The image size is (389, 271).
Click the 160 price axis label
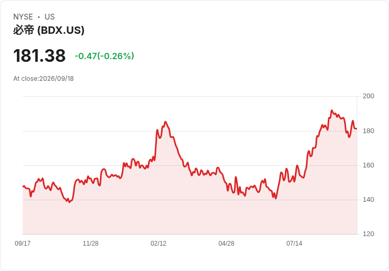point(368,165)
